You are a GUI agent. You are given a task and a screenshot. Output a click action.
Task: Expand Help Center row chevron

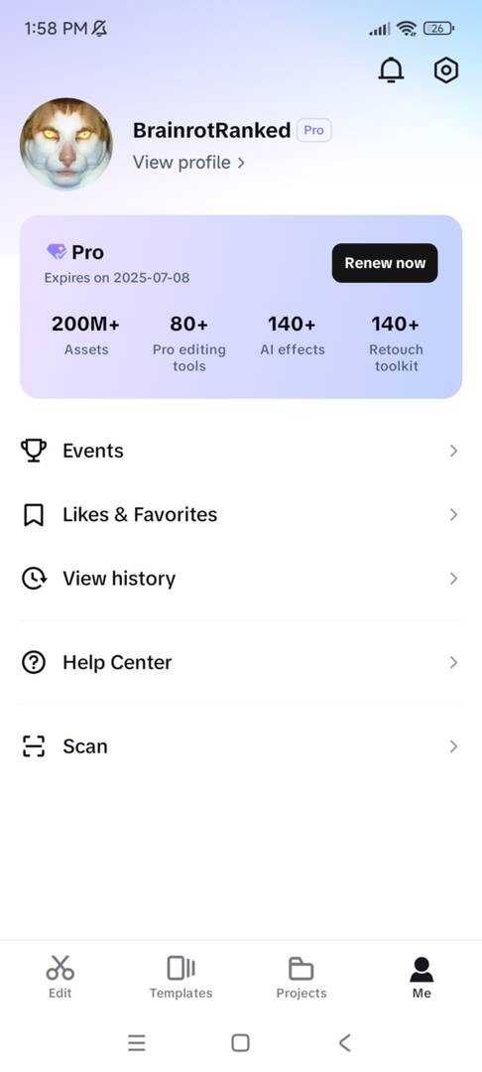point(453,662)
